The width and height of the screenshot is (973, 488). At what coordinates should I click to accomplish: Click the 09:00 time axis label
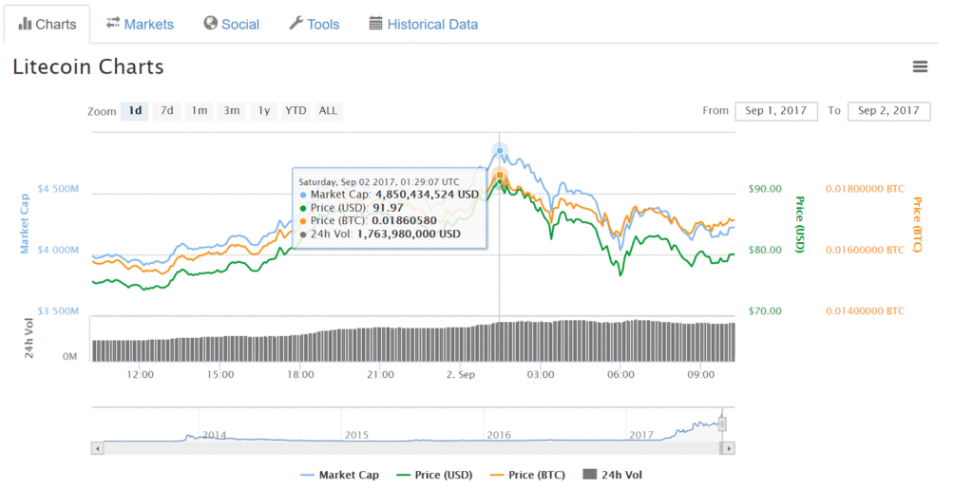click(x=700, y=374)
